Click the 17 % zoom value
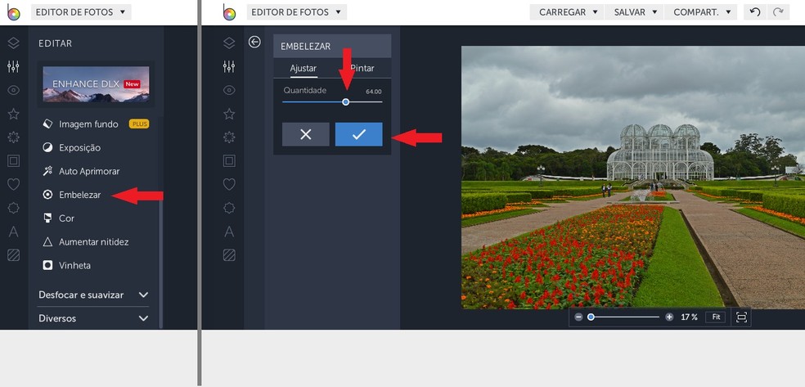 689,317
